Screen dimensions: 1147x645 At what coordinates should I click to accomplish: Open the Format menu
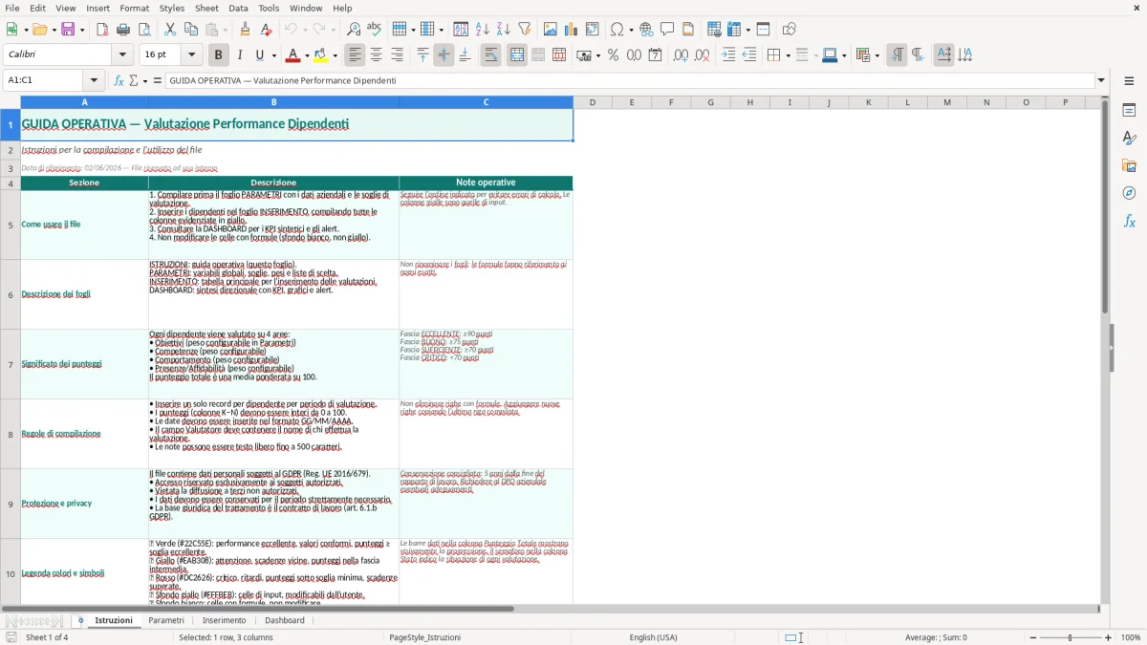point(134,8)
